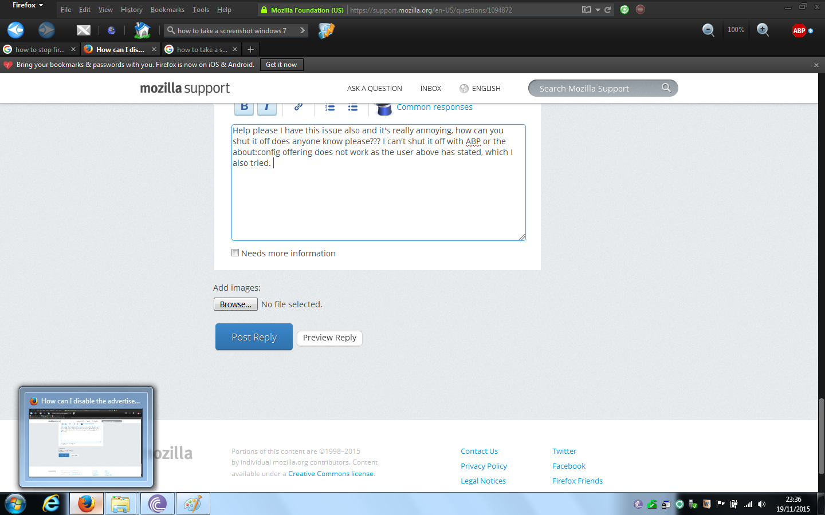Open the address bar history dropdown
This screenshot has height=515, width=825.
tap(598, 10)
